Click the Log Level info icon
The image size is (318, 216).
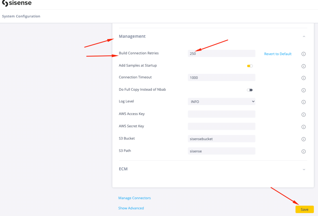pyautogui.click(x=303, y=102)
